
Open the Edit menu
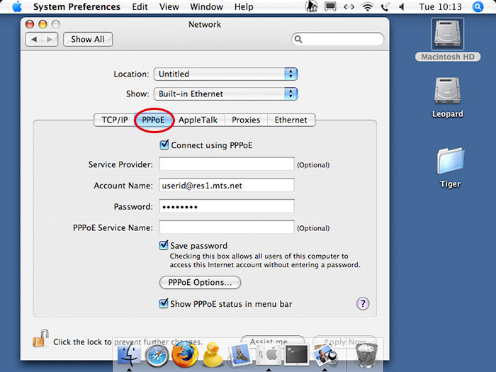pos(140,6)
